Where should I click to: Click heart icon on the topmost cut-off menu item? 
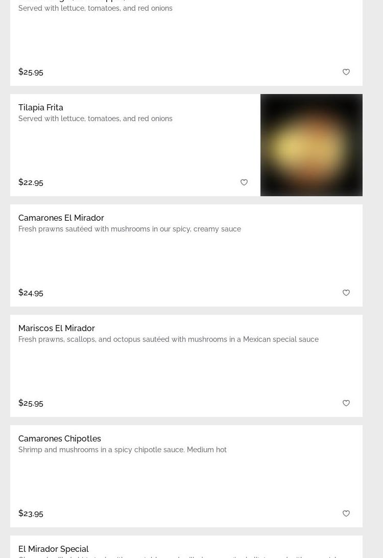[x=346, y=72]
